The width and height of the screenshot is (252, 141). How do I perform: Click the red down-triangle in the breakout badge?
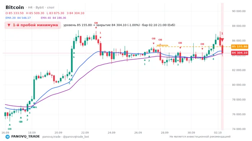[x=9, y=25]
